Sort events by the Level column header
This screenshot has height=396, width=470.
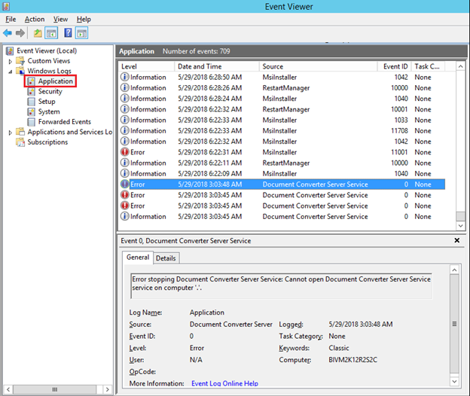coord(146,66)
